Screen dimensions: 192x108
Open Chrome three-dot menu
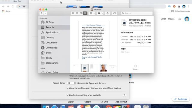tap(189, 7)
